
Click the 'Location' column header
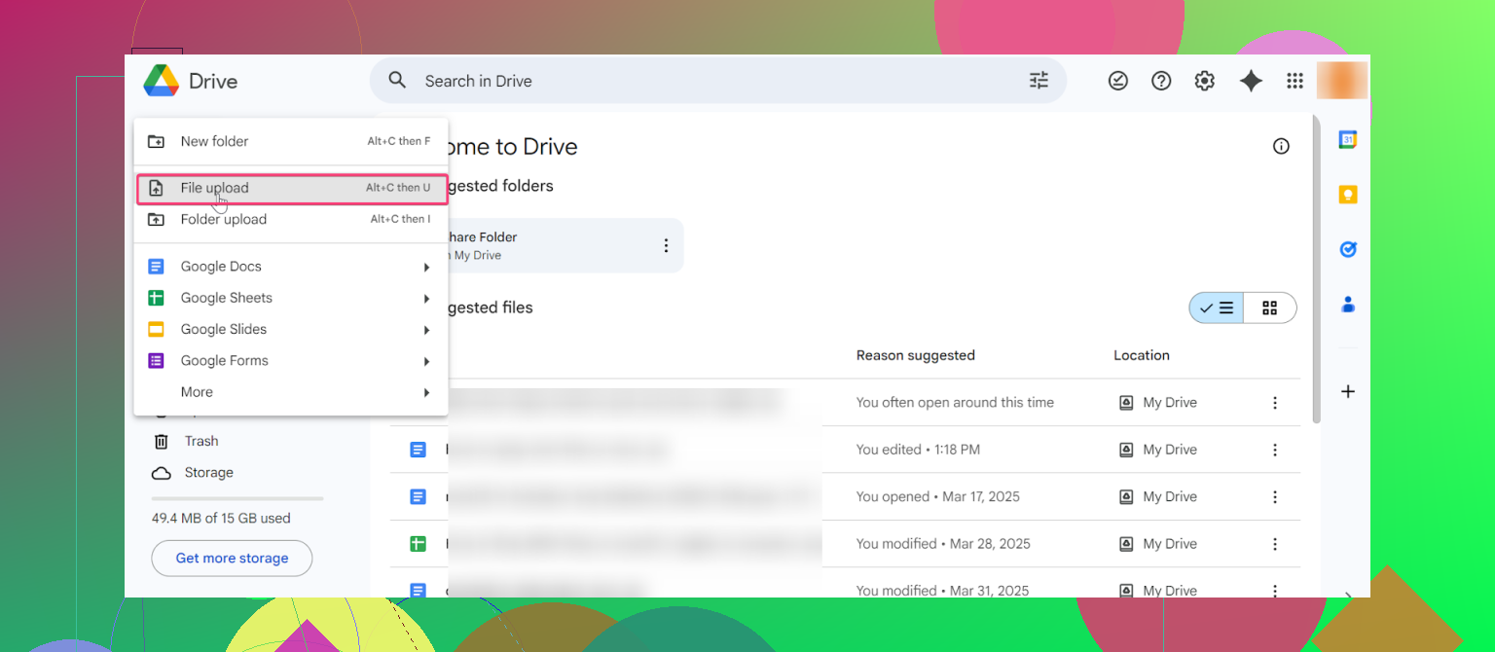pyautogui.click(x=1142, y=355)
